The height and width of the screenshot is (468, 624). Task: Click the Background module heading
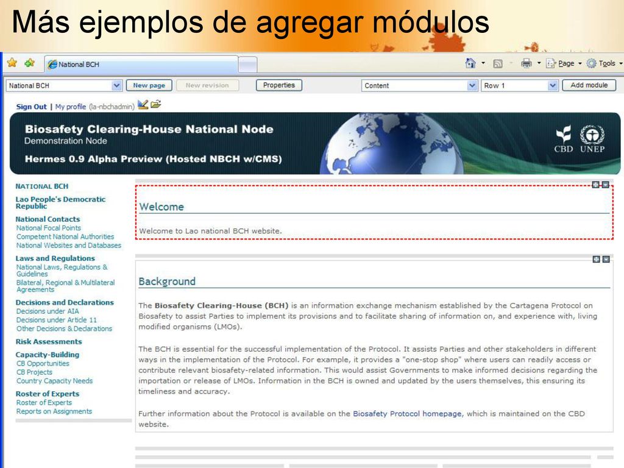click(167, 282)
